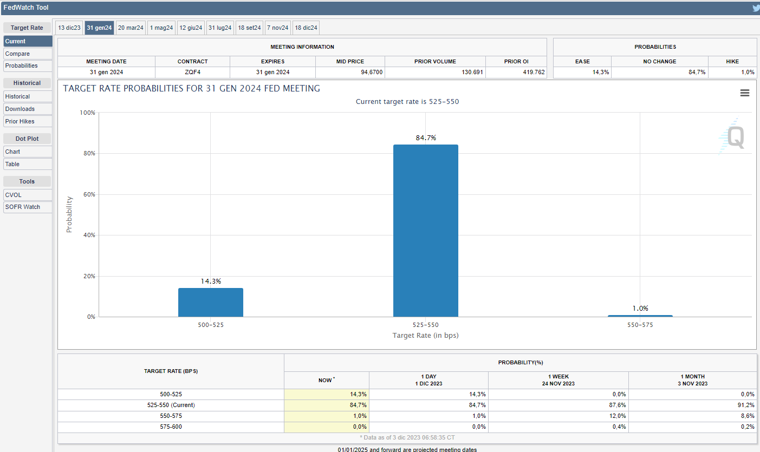The height and width of the screenshot is (452, 760).
Task: Click the QuikStrike Q logo watermark
Action: click(733, 137)
